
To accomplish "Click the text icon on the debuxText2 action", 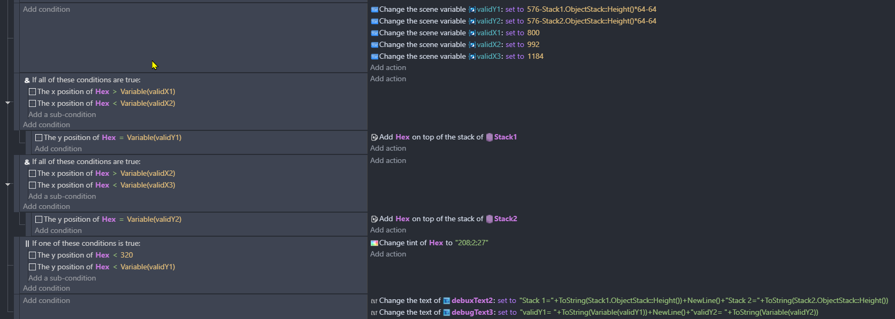I will [374, 301].
